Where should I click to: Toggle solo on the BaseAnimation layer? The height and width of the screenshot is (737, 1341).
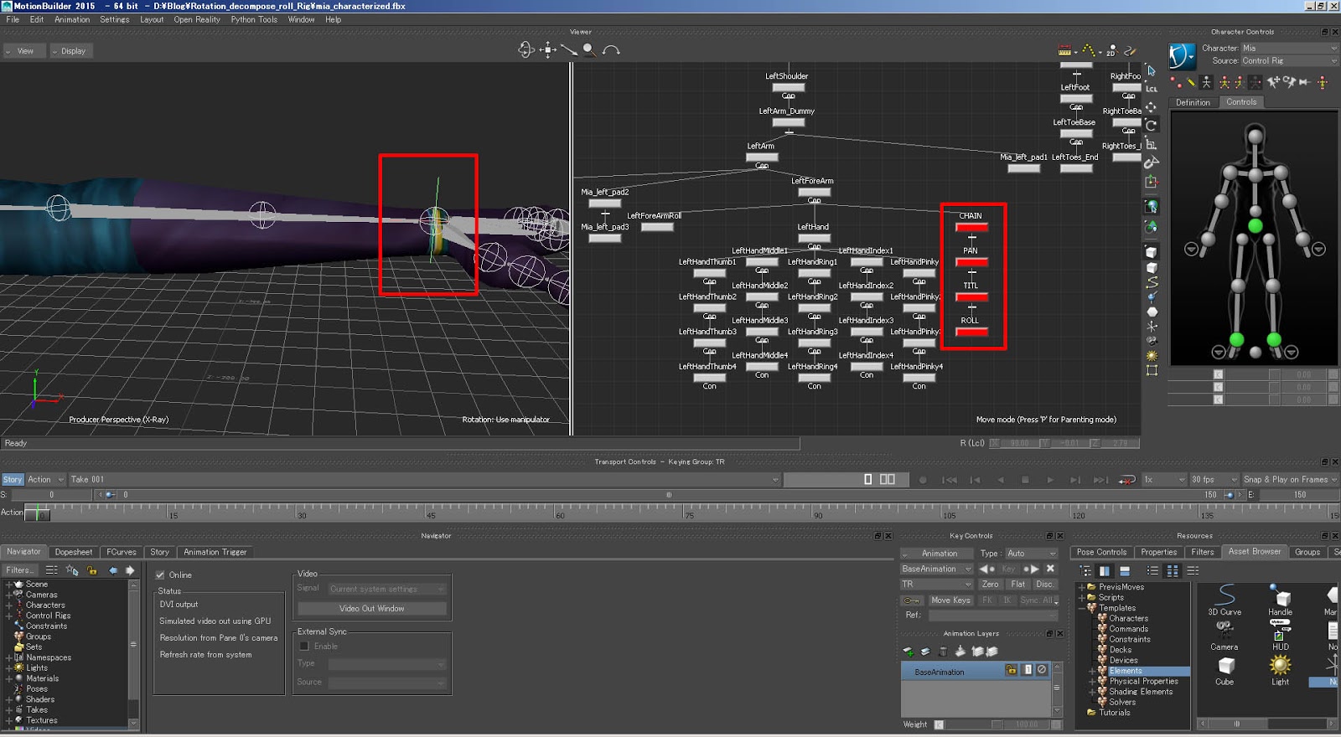(1028, 670)
